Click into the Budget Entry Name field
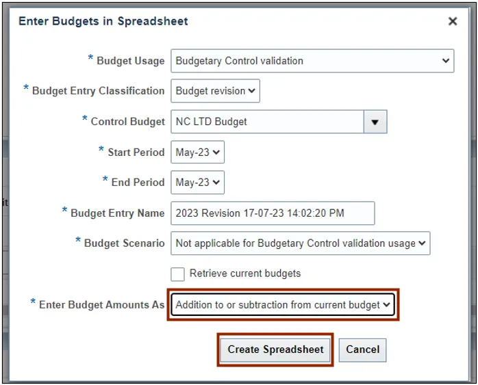 tap(273, 213)
